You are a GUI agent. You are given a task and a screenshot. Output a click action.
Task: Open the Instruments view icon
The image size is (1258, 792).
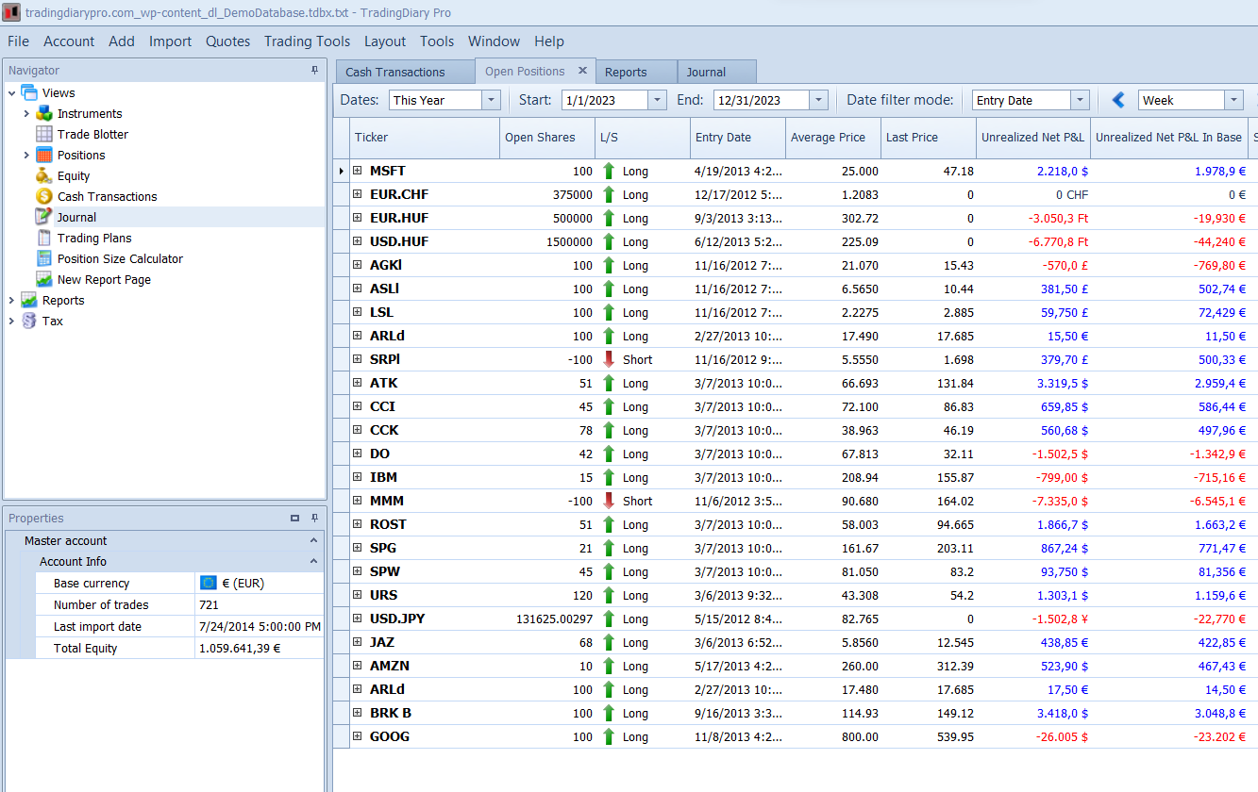click(43, 113)
